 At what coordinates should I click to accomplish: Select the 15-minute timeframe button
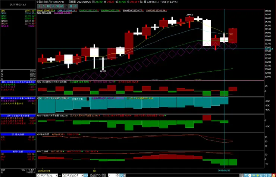coord(53,6)
